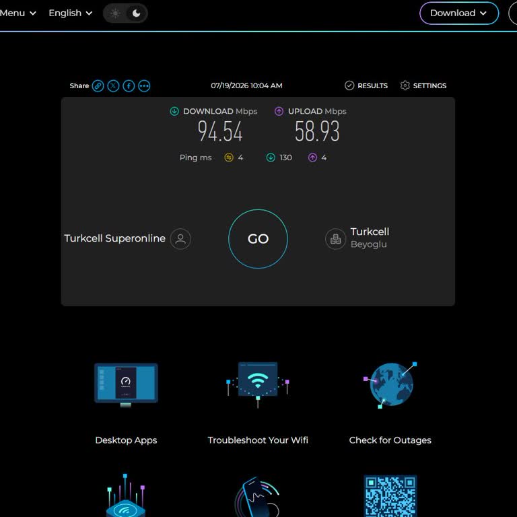Open more share options (three dots)
Screen dimensions: 517x517
click(x=144, y=86)
